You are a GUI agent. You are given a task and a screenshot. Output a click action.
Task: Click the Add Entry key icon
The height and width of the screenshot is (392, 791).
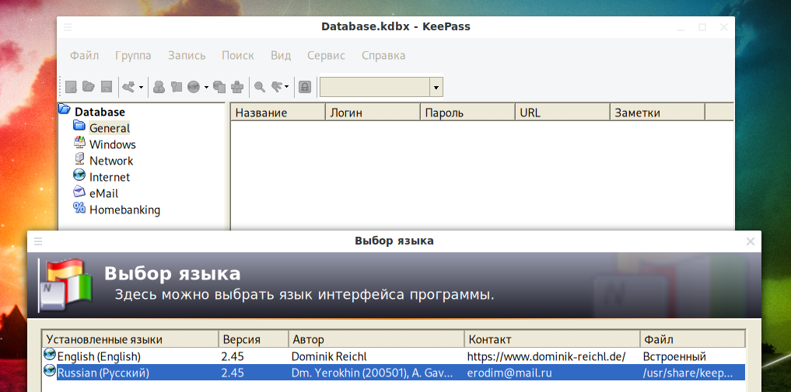pyautogui.click(x=129, y=87)
